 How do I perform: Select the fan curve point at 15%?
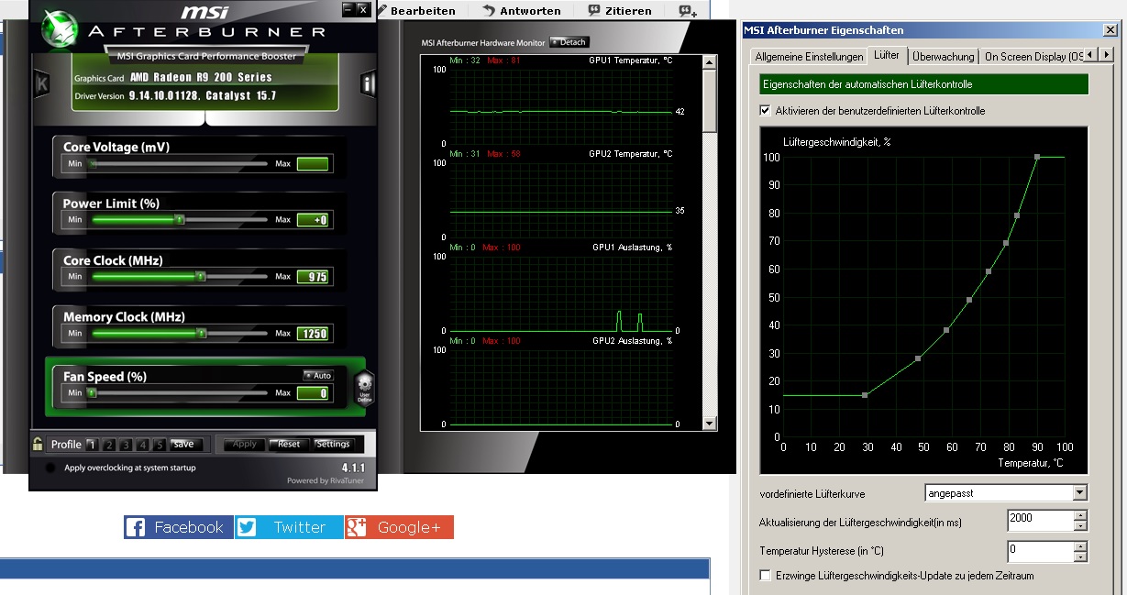[x=865, y=395]
